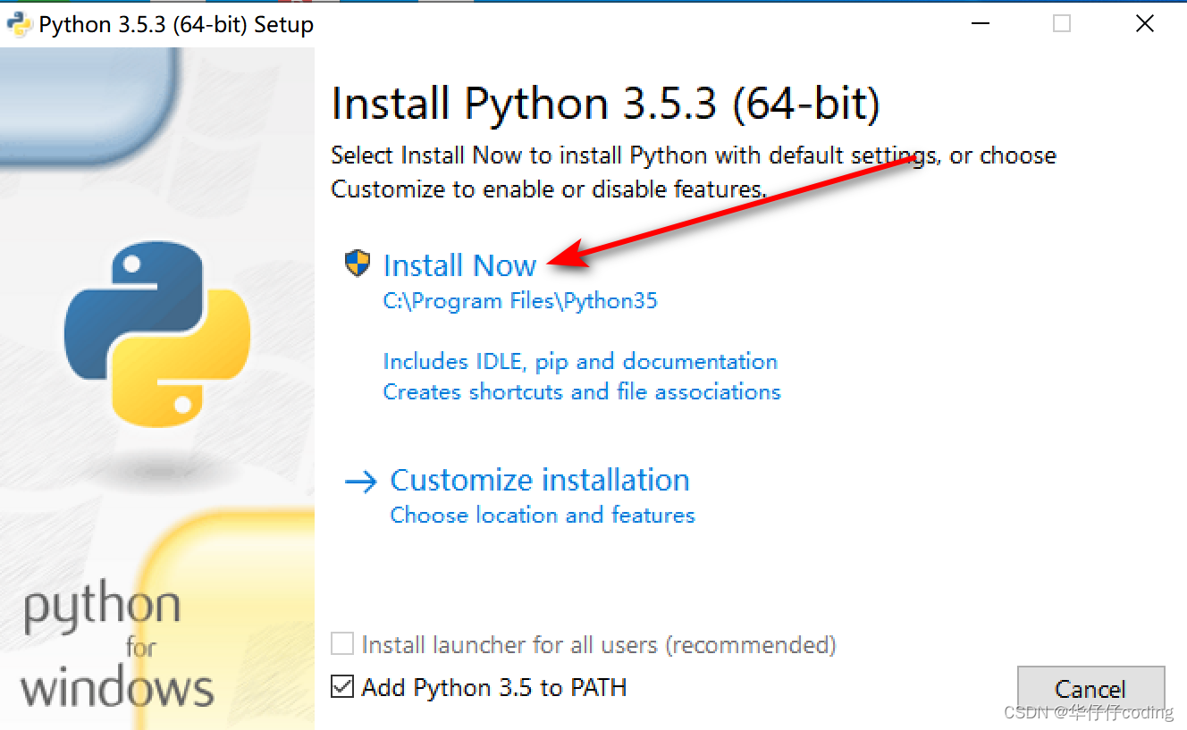Click the maximize button in the title bar
Image resolution: width=1187 pixels, height=730 pixels.
[1062, 24]
